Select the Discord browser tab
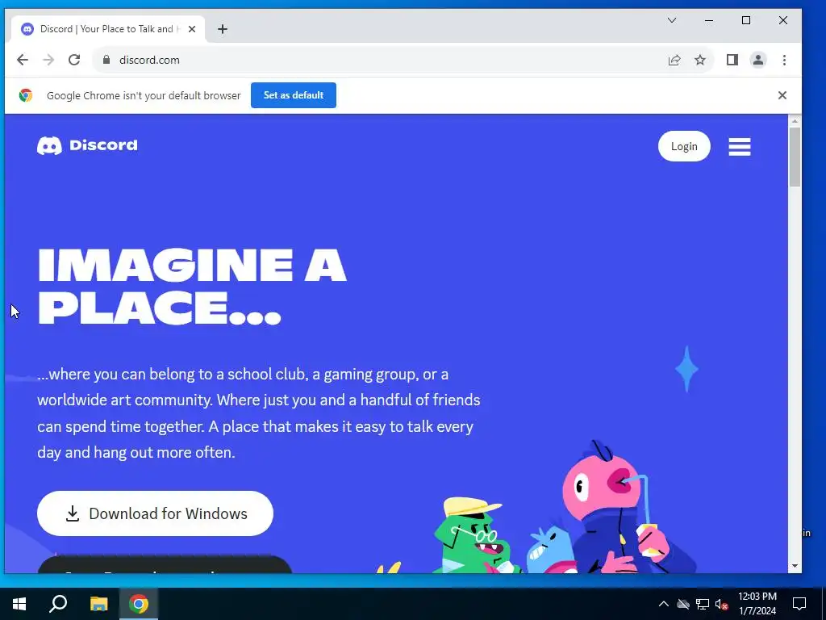The width and height of the screenshot is (826, 620). 107,29
